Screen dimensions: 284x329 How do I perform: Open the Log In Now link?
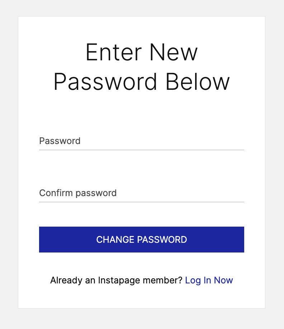[x=209, y=280]
